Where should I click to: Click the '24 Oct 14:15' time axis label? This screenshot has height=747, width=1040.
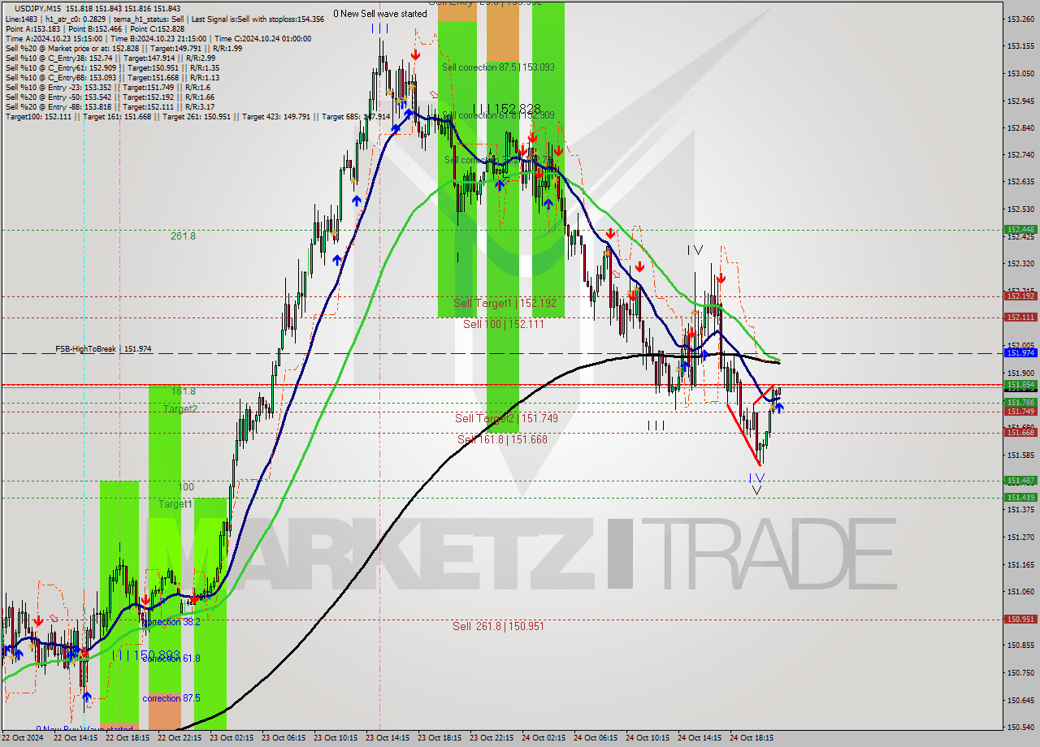[x=700, y=738]
